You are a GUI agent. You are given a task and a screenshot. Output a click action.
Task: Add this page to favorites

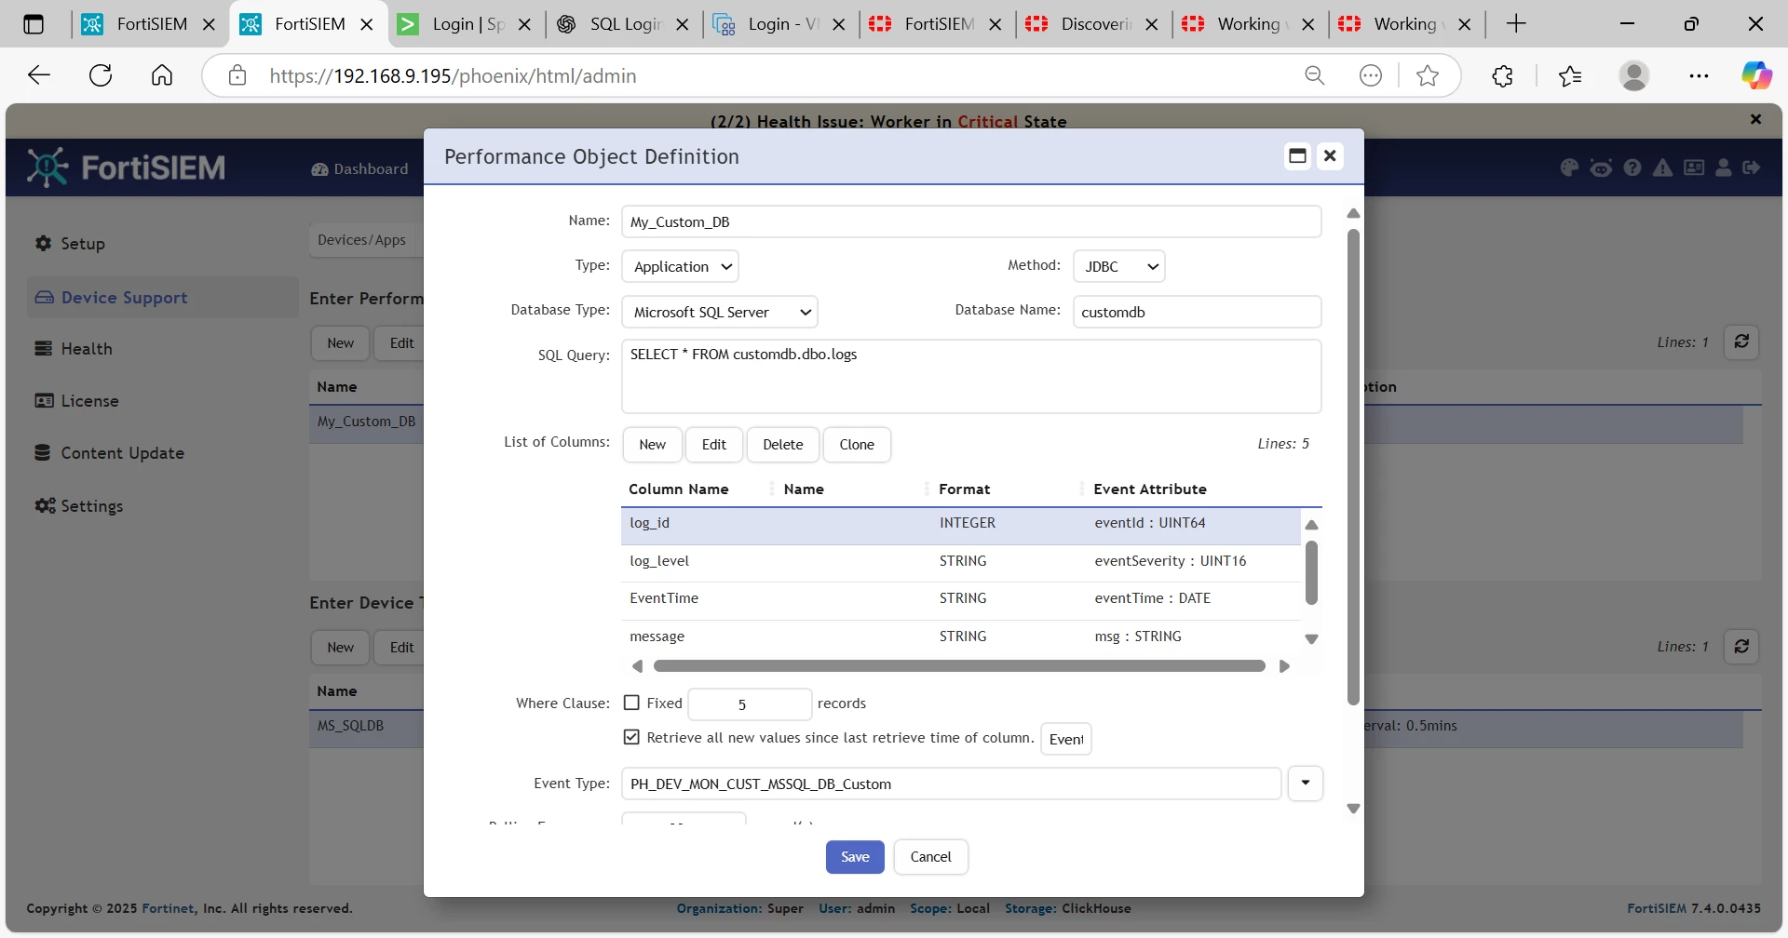(x=1427, y=75)
